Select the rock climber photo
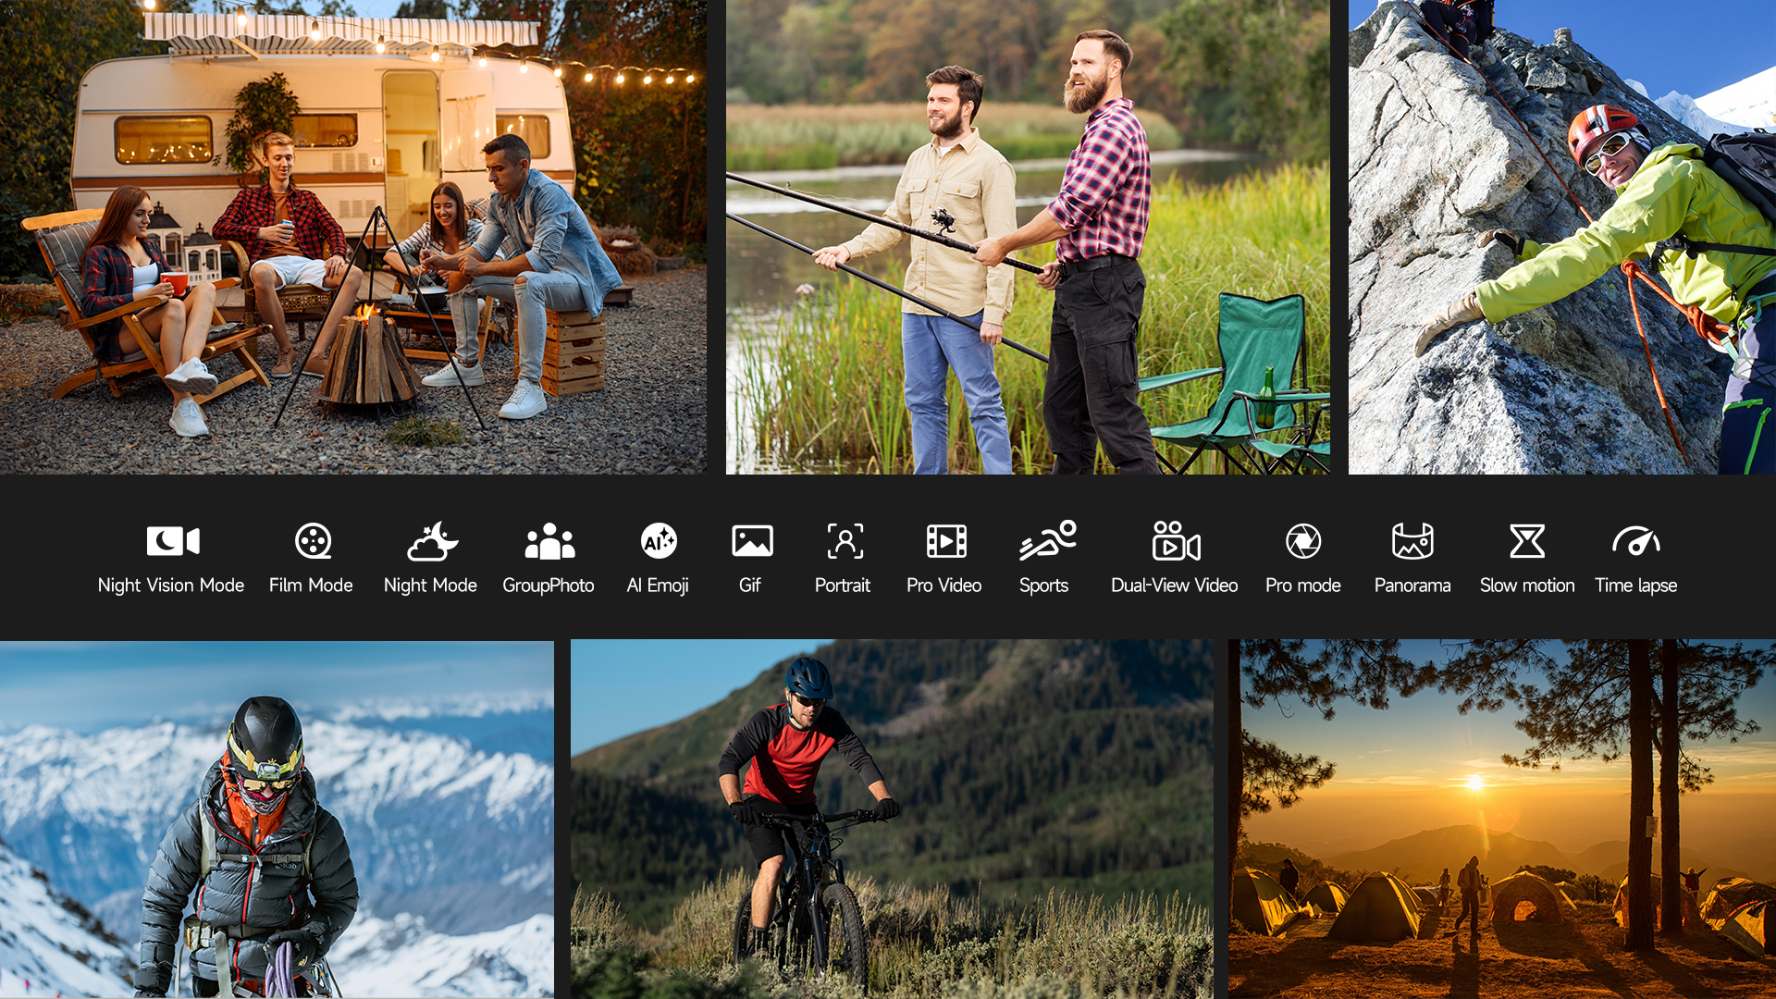 click(1561, 237)
